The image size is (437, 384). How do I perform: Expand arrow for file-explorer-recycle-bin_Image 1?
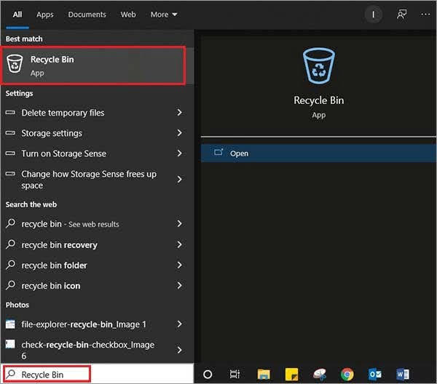click(x=179, y=324)
